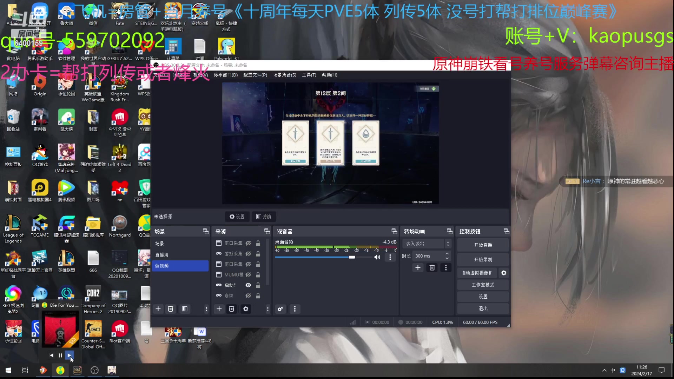Click 开始直播 to start streaming
The width and height of the screenshot is (674, 379).
coord(483,245)
